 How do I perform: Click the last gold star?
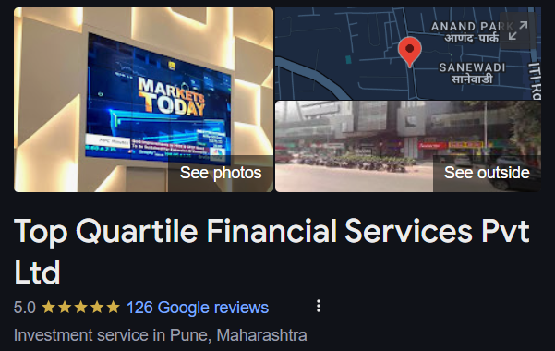tap(114, 307)
